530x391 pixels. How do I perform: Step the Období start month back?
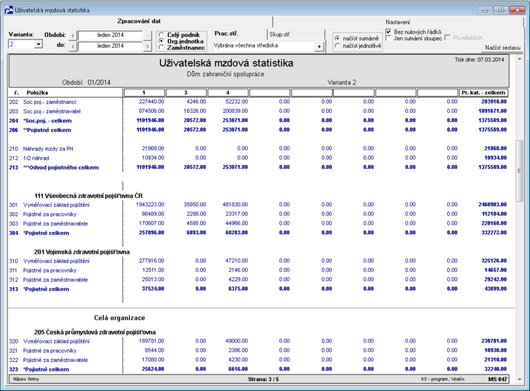tap(73, 35)
